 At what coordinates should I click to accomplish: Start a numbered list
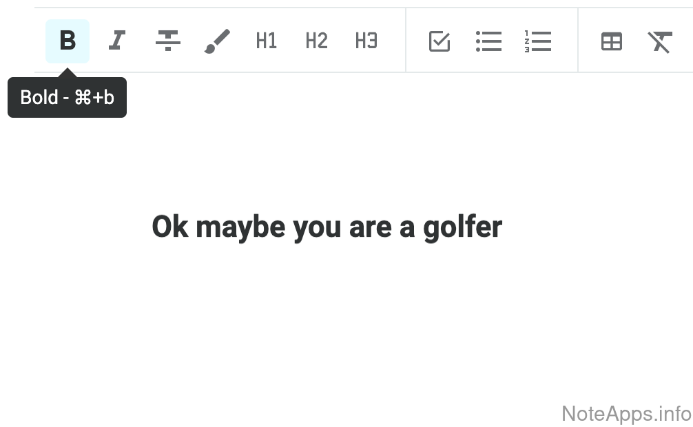[537, 41]
